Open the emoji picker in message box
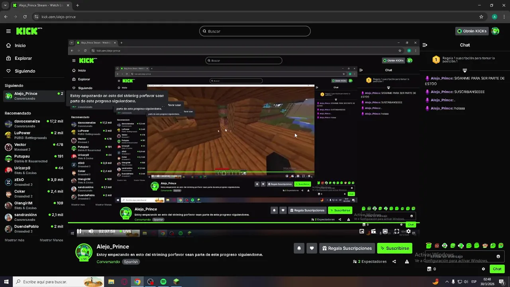This screenshot has height=287, width=510. (x=498, y=256)
